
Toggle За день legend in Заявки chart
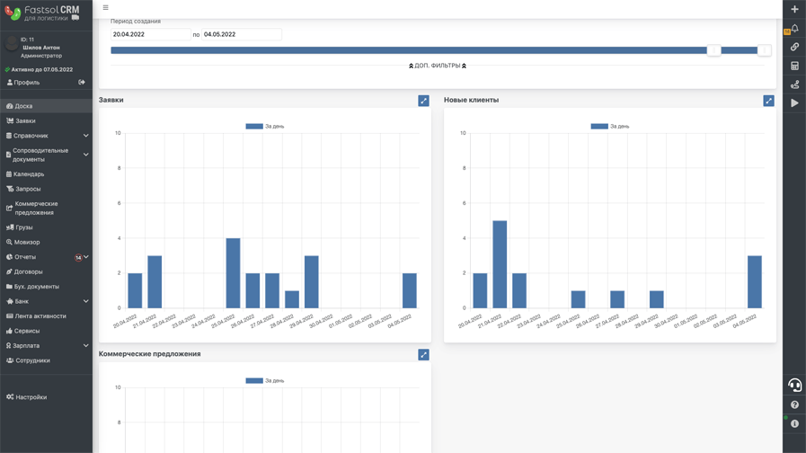coord(265,126)
